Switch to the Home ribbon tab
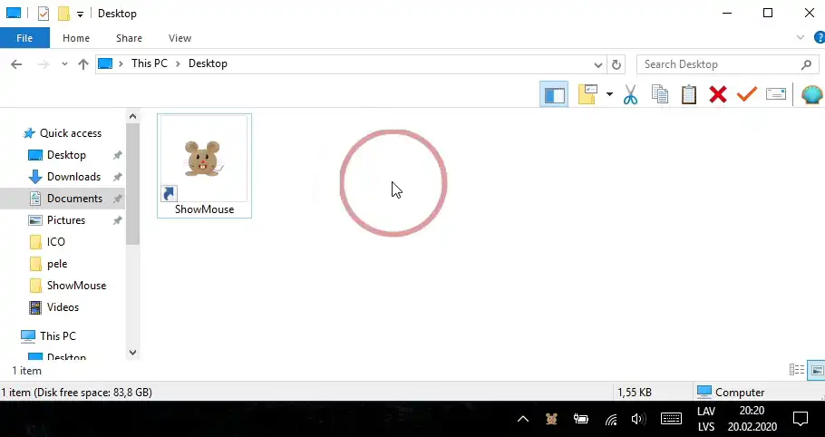The width and height of the screenshot is (825, 437). pos(76,38)
